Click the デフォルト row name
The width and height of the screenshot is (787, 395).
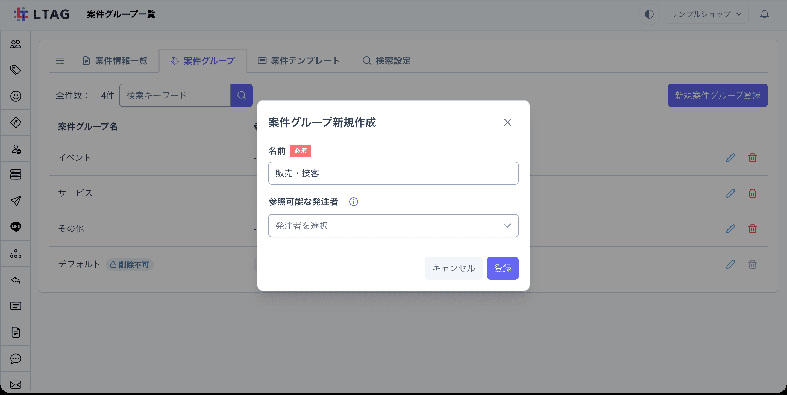pos(79,264)
